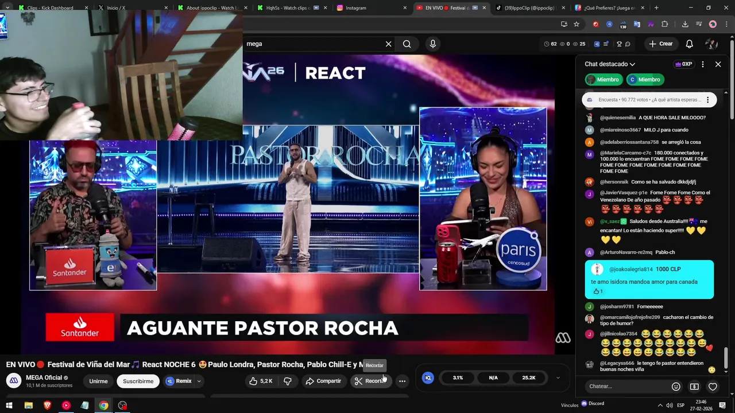Image resolution: width=735 pixels, height=413 pixels.
Task: Expand the vidIQ stats panel chevron
Action: point(558,377)
